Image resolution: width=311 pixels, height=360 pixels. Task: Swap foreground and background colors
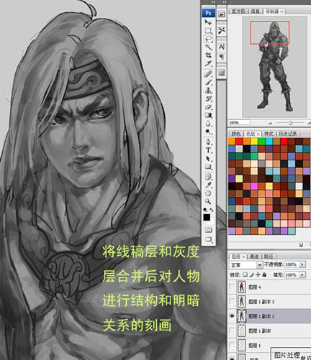pos(212,210)
